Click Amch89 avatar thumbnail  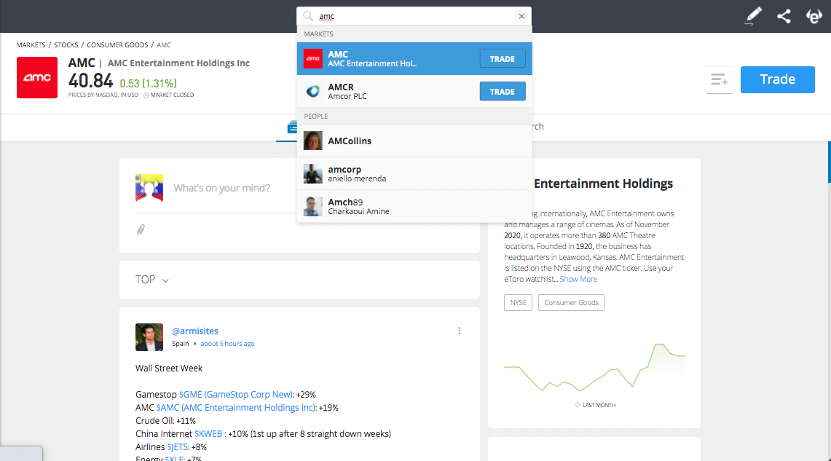tap(312, 207)
